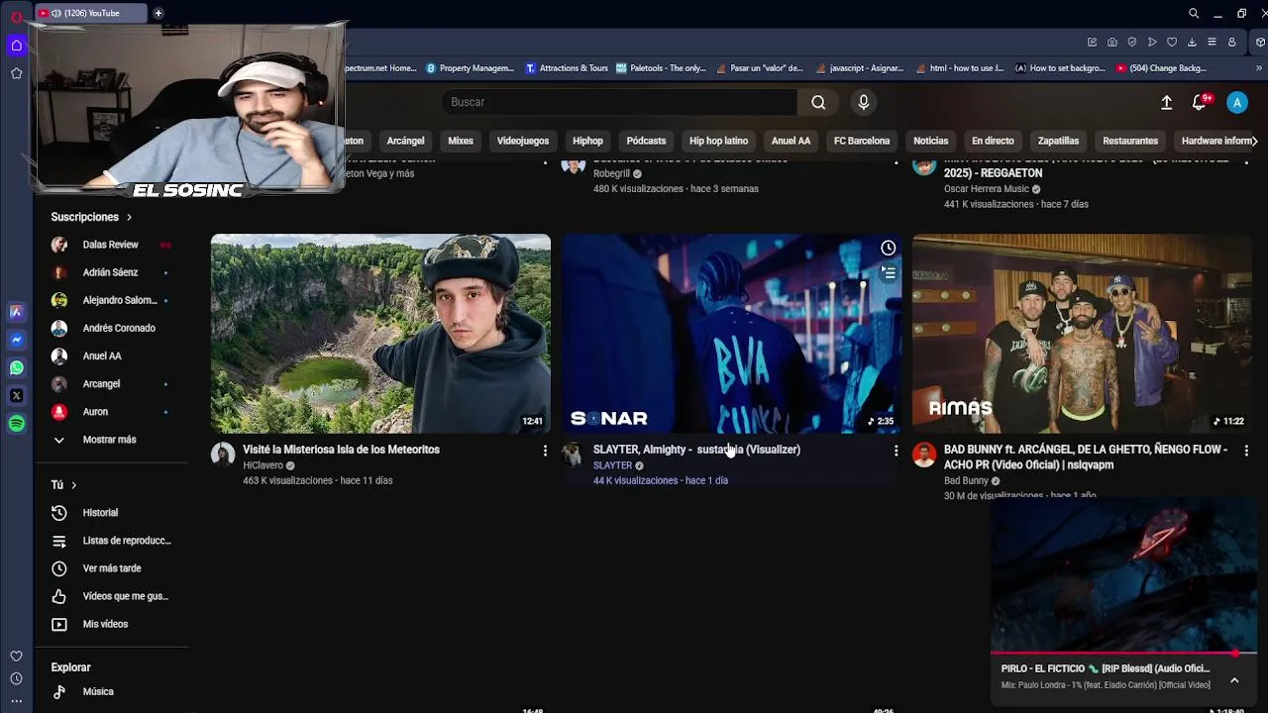The image size is (1268, 713).
Task: Select the Videojuegos filter chip
Action: click(x=522, y=141)
